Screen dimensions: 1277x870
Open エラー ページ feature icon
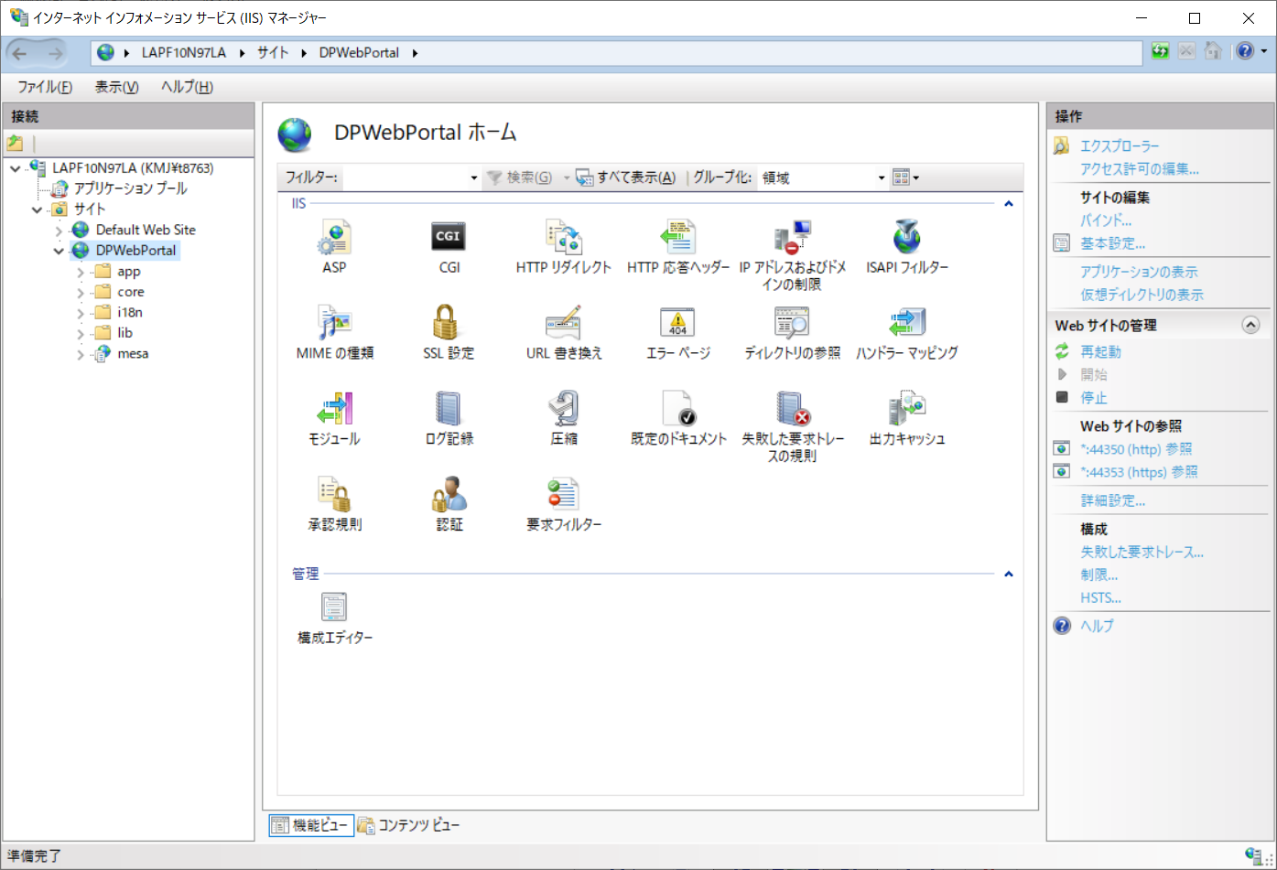(678, 323)
